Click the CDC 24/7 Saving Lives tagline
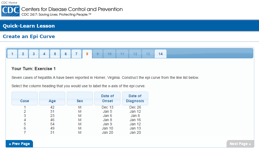The height and width of the screenshot is (150, 259). pos(56,15)
